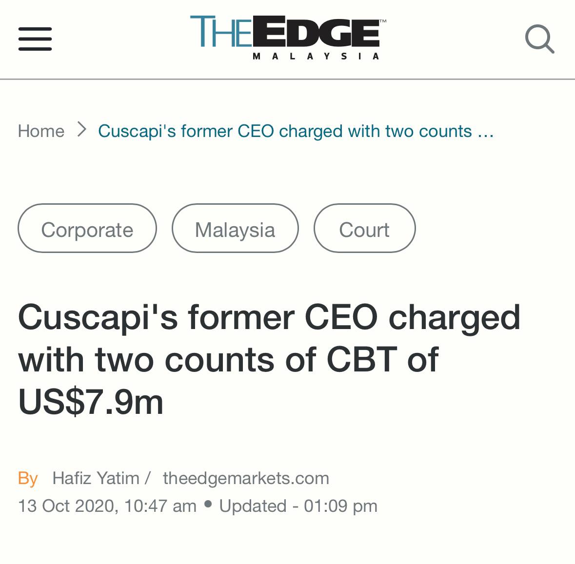Image resolution: width=575 pixels, height=564 pixels.
Task: Click the Updated - 01:09 pm timestamp
Action: click(x=298, y=506)
